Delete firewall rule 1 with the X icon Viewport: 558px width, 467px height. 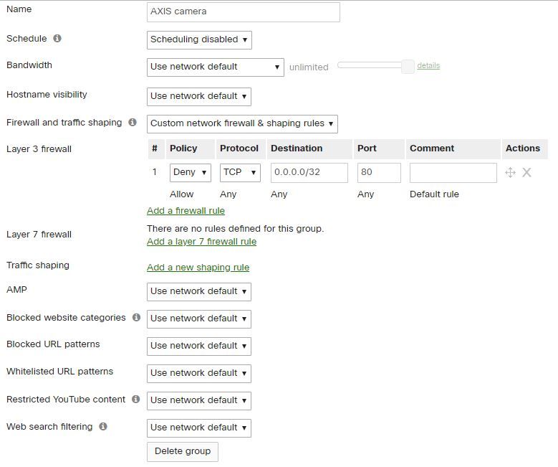tap(526, 172)
